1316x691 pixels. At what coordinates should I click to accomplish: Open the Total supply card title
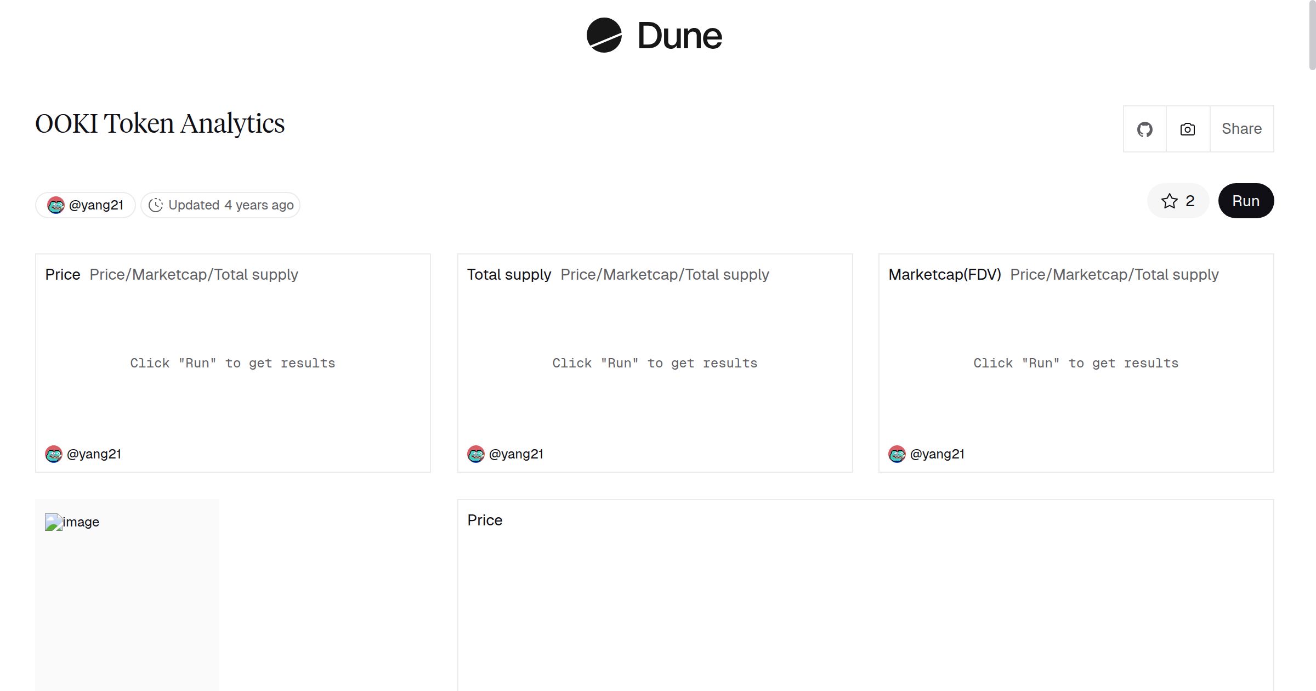[x=509, y=274]
